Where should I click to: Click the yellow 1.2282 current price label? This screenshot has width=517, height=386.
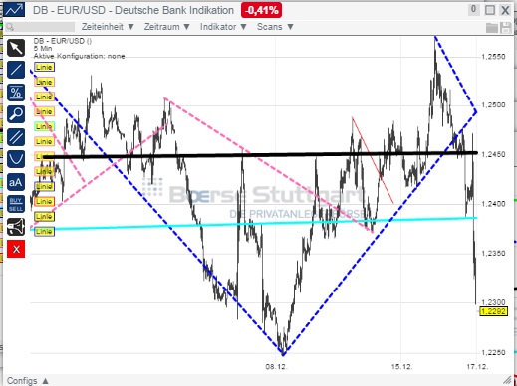pos(493,311)
